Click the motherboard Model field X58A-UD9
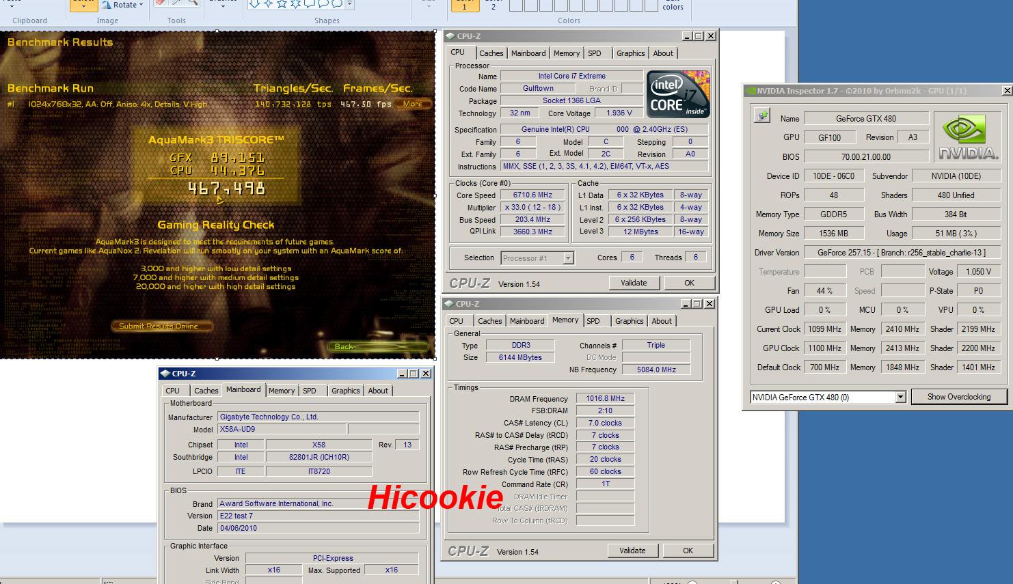1013x584 pixels. point(282,430)
